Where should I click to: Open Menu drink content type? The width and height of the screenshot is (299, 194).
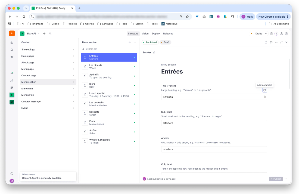coord(48,95)
